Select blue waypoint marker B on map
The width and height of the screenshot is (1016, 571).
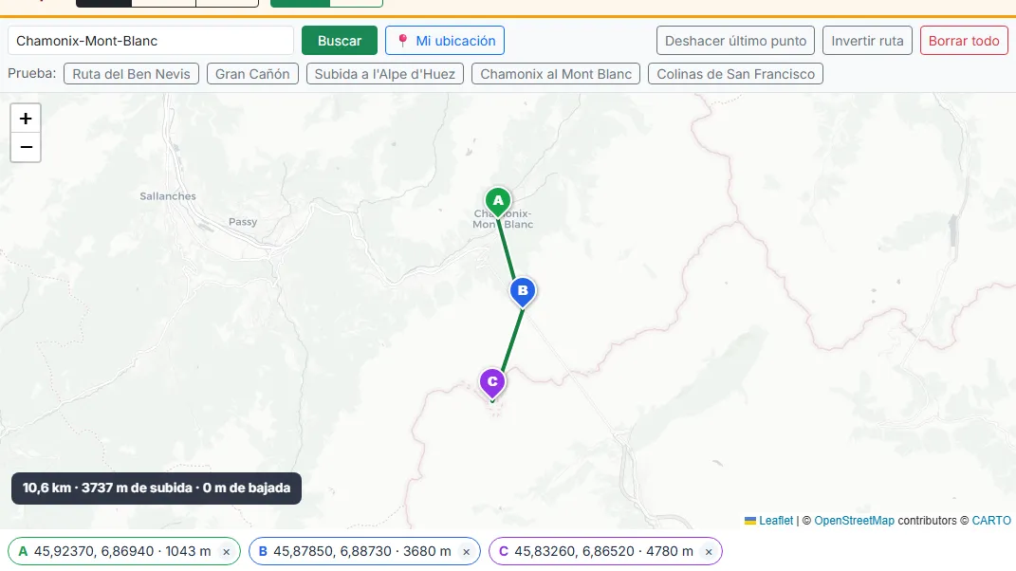point(523,291)
